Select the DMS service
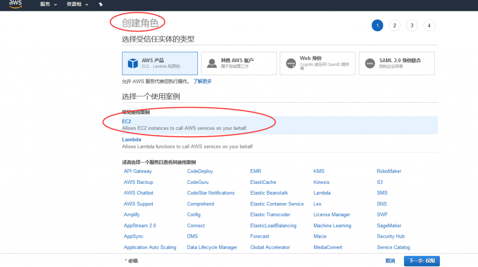The width and height of the screenshot is (478, 267). 192,236
